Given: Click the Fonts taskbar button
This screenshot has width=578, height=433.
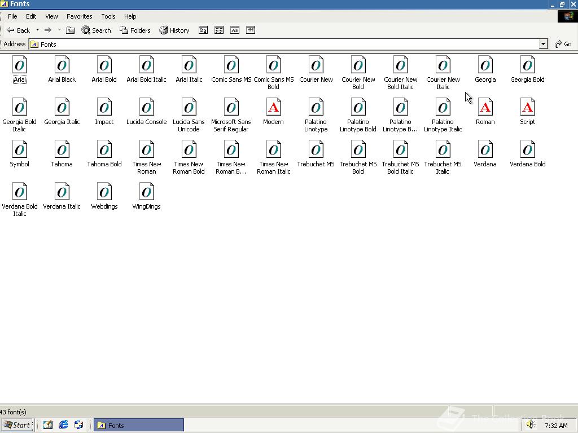Looking at the screenshot, I should click(x=139, y=425).
